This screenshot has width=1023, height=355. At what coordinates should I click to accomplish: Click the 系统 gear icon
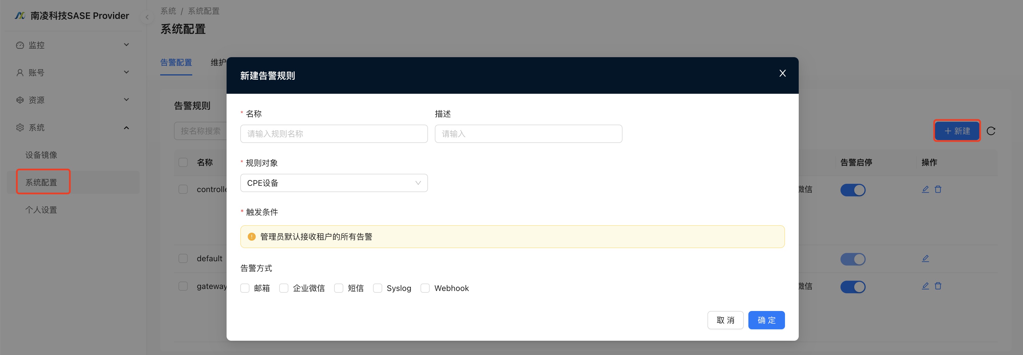pyautogui.click(x=20, y=127)
